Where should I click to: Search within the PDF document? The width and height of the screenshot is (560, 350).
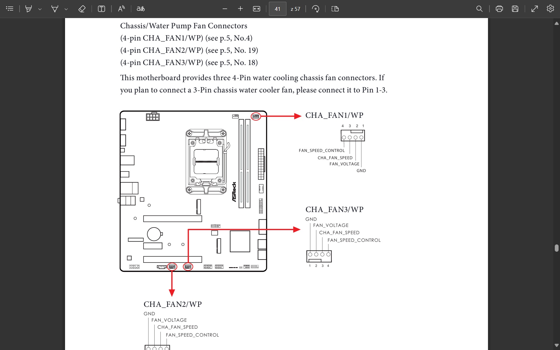coord(479,9)
